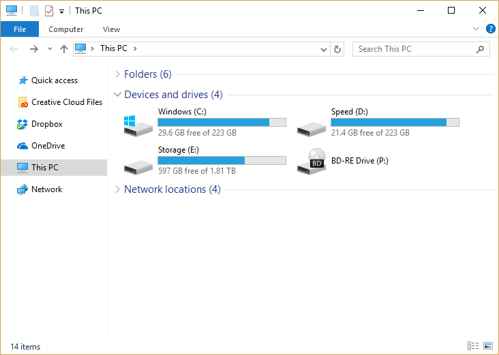Image resolution: width=499 pixels, height=355 pixels.
Task: Open the File menu
Action: pos(20,29)
